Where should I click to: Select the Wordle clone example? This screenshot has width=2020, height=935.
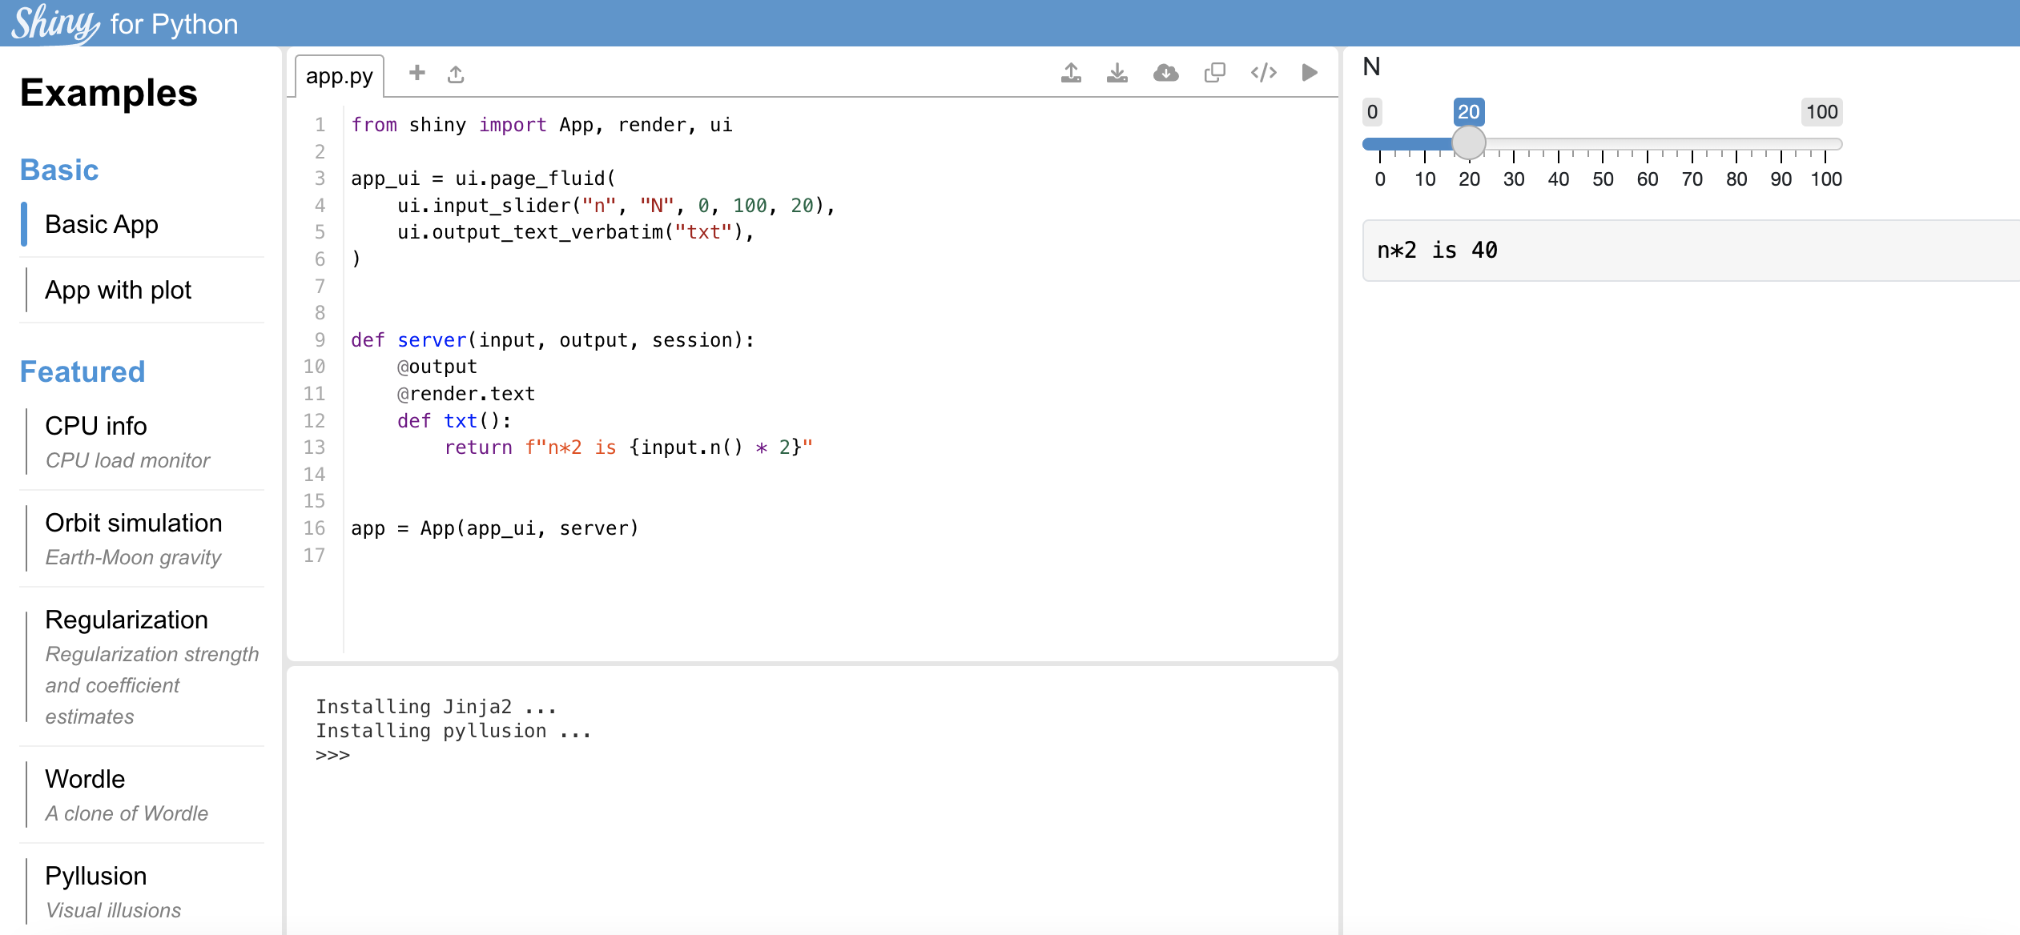(x=85, y=778)
